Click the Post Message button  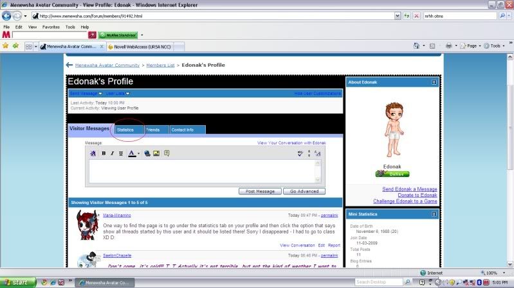[x=260, y=191]
